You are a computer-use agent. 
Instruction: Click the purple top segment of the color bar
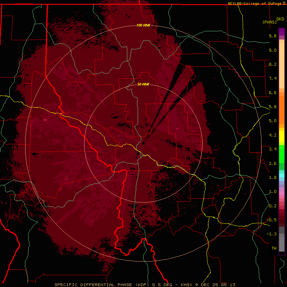click(x=282, y=32)
